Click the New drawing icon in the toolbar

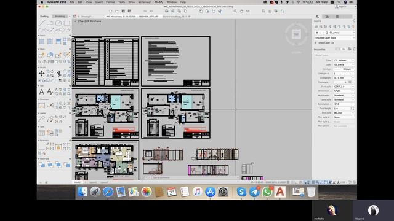(x=110, y=11)
